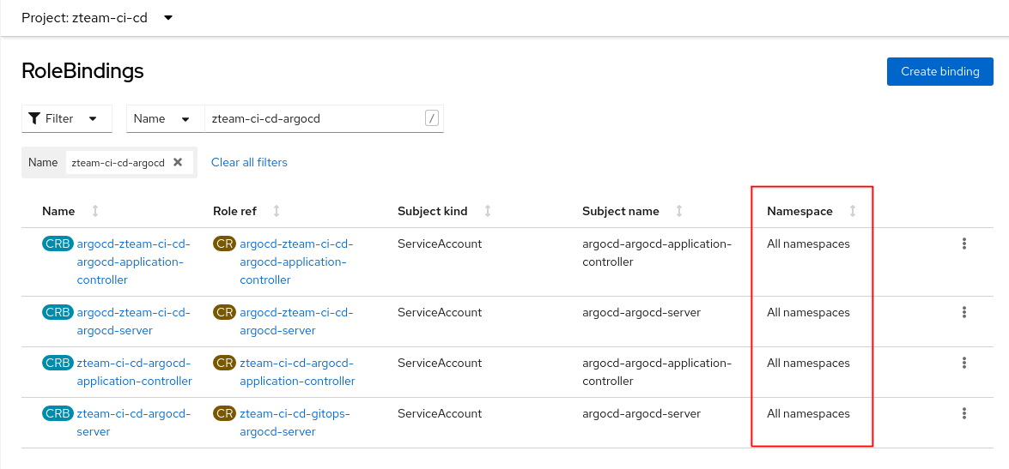This screenshot has width=1009, height=469.
Task: Remove the zteam-ci-cd-argocd name filter chip
Action: [x=178, y=162]
